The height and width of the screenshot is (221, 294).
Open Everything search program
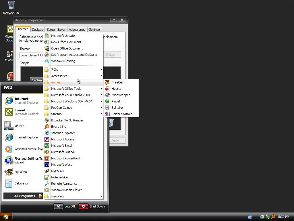coord(73,127)
